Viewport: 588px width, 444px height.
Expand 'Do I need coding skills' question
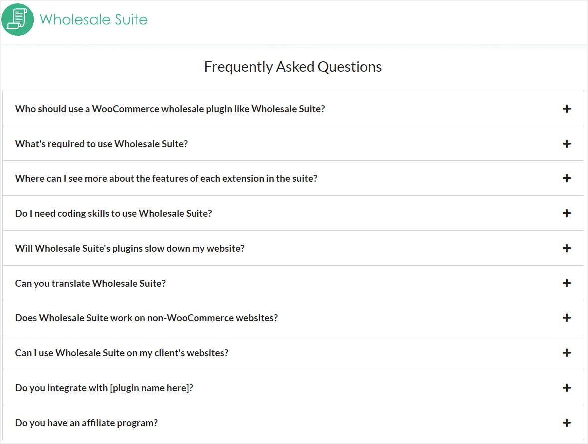tap(293, 213)
